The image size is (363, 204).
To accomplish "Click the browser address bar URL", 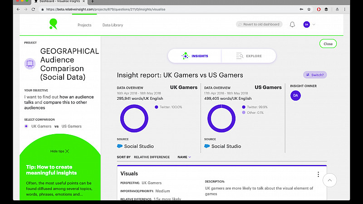I will coord(106,9).
